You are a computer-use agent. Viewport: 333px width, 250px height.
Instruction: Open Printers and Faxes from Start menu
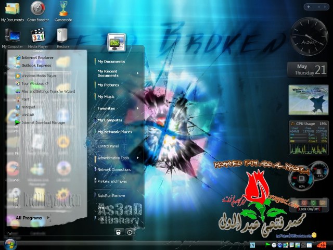click(x=111, y=181)
